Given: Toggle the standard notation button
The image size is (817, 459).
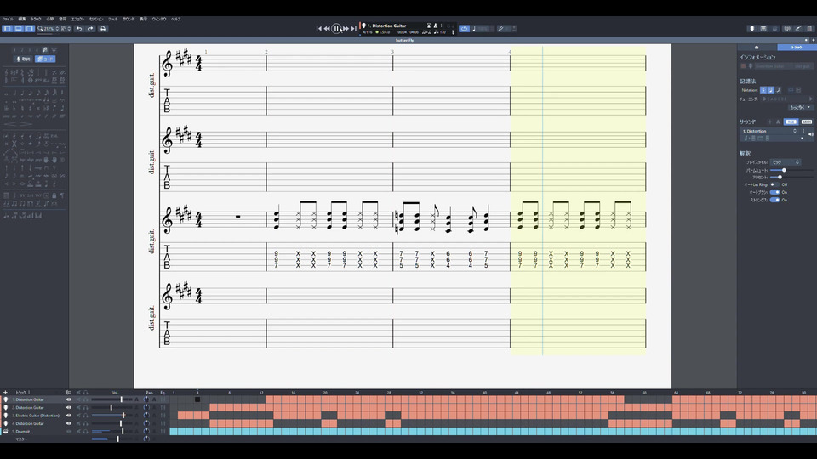Looking at the screenshot, I should click(x=763, y=90).
